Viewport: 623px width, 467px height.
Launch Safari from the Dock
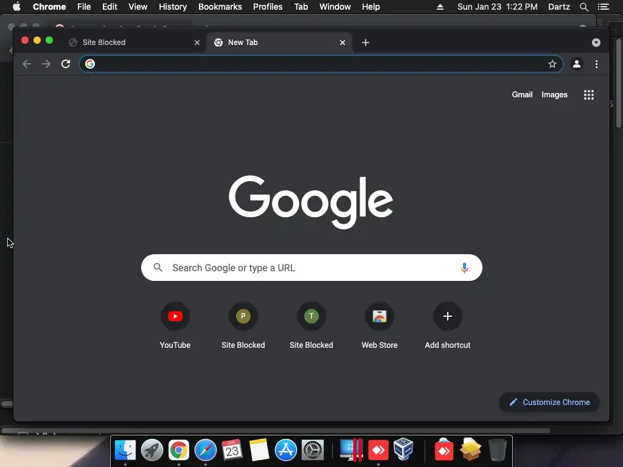point(206,450)
